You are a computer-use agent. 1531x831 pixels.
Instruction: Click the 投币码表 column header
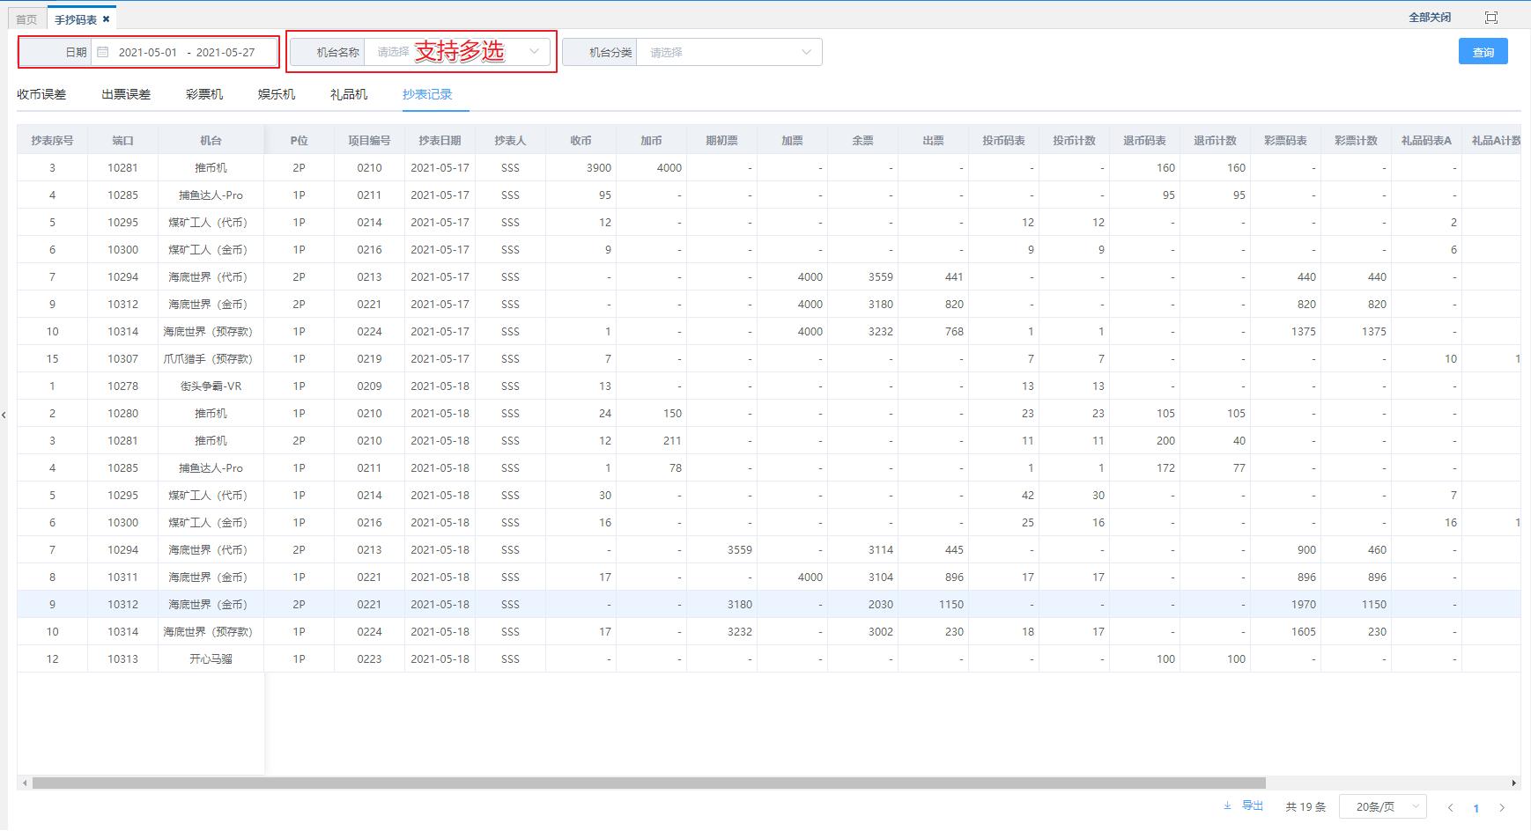pos(1003,140)
